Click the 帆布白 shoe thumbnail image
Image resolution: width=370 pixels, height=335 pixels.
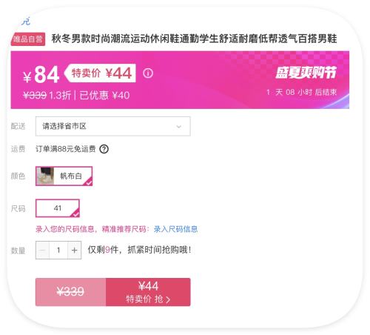click(45, 176)
